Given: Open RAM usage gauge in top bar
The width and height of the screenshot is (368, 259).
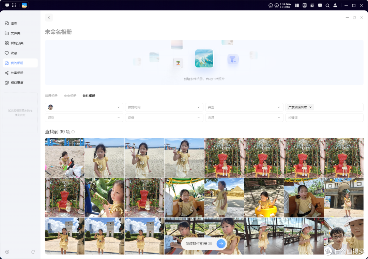Looking at the screenshot, I should pos(277,5).
